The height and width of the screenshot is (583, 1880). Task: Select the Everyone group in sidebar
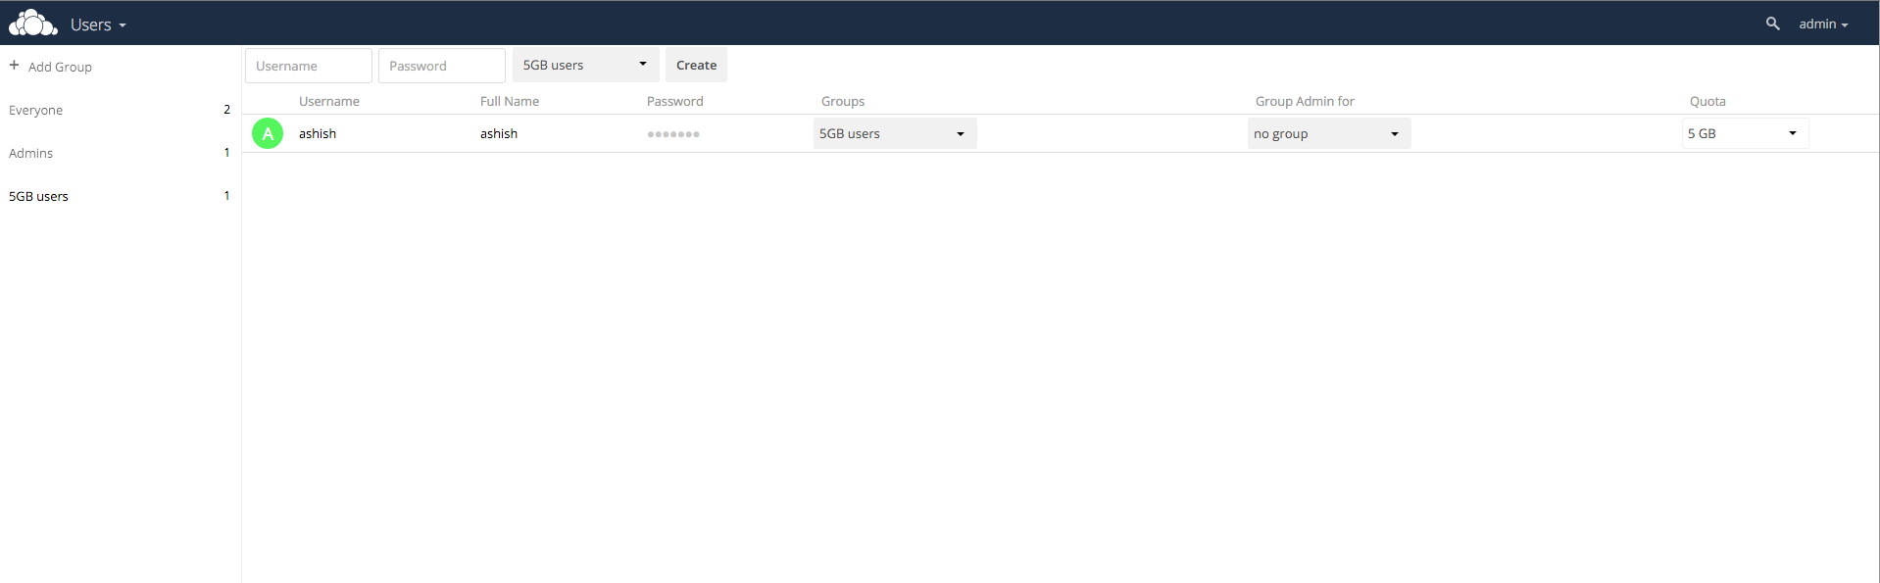[x=36, y=110]
